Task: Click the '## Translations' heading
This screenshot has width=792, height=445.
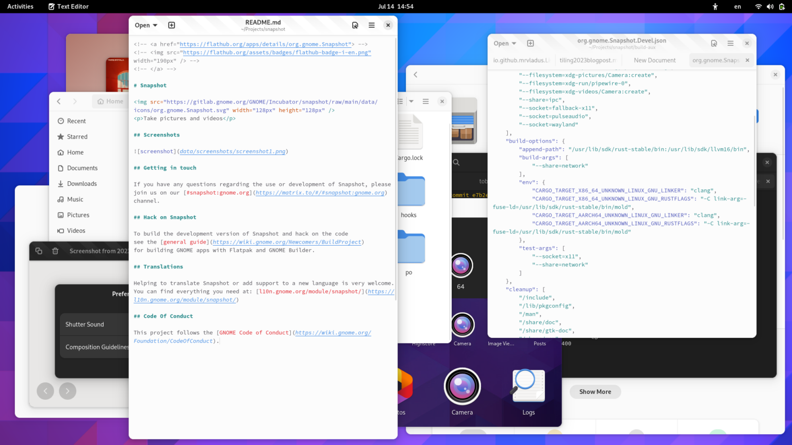Action: (x=158, y=267)
